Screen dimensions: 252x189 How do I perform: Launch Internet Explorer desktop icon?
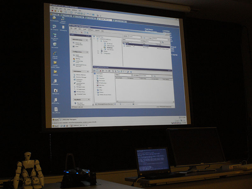tap(55, 55)
